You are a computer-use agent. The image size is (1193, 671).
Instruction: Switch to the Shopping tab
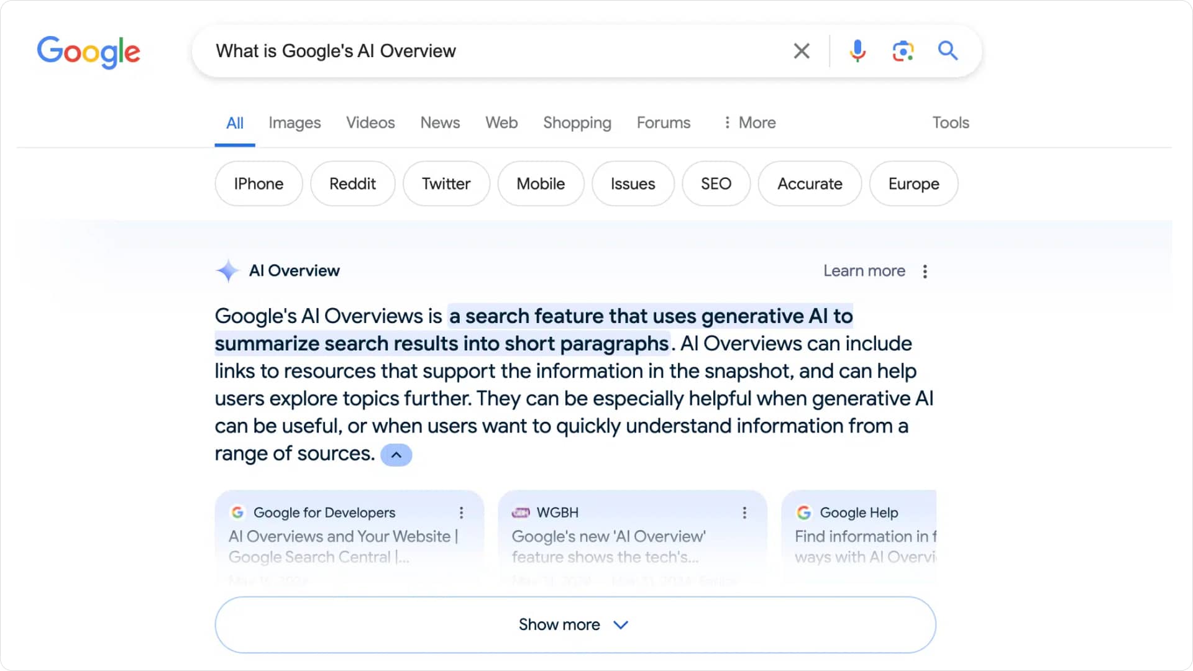(x=577, y=123)
